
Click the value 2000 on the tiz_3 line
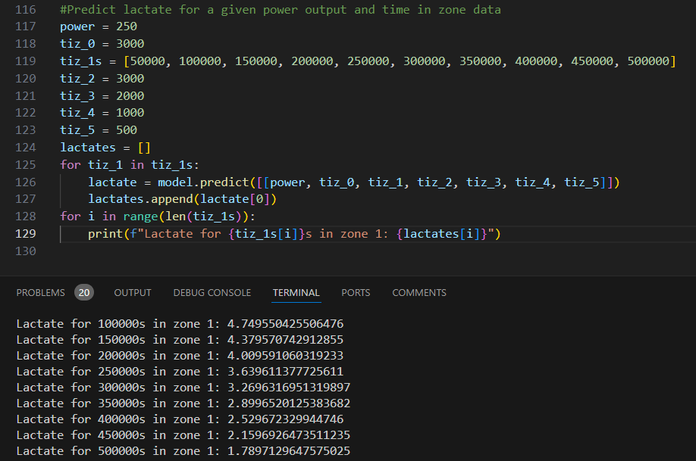(130, 95)
